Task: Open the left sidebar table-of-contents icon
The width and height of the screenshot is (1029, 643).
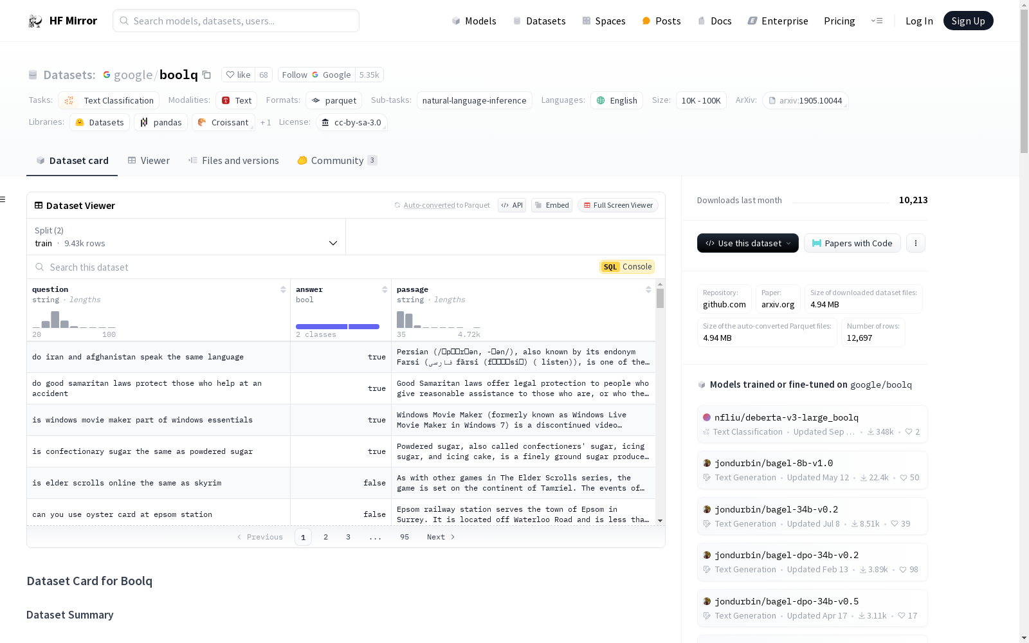Action: point(3,199)
